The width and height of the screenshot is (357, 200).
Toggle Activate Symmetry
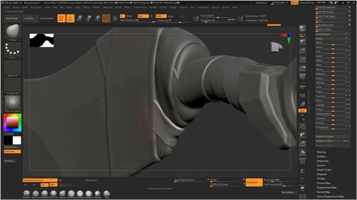(x=40, y=180)
